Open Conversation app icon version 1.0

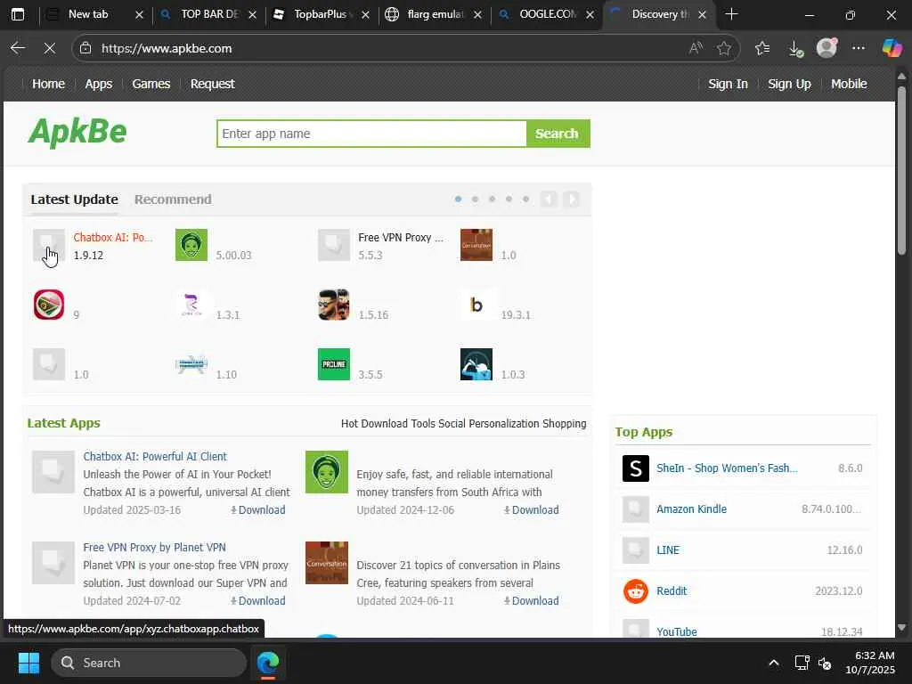point(476,245)
